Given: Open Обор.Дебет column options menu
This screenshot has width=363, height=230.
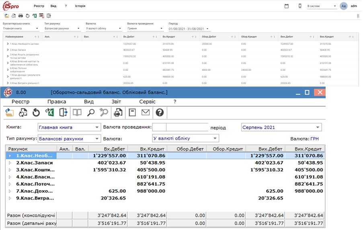Looking at the screenshot, I should click(235, 37).
